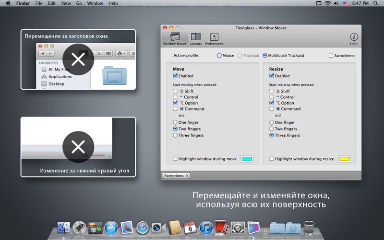This screenshot has height=240, width=384.
Task: Open the Apple menu
Action: click(8, 3)
